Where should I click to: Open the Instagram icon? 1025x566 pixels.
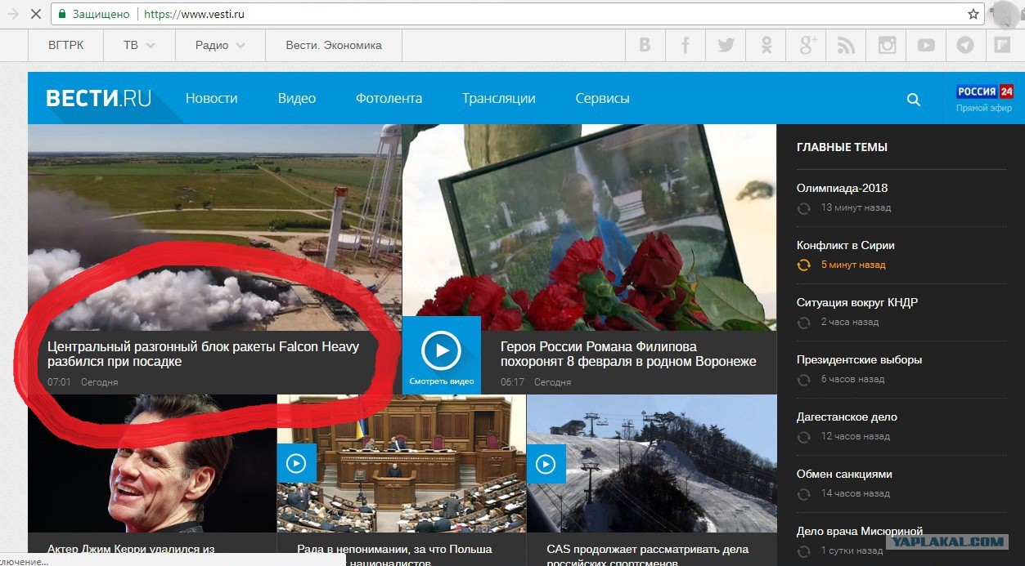[887, 46]
